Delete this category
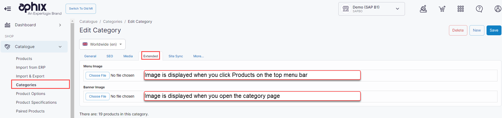The height and width of the screenshot is (118, 502). [x=458, y=30]
